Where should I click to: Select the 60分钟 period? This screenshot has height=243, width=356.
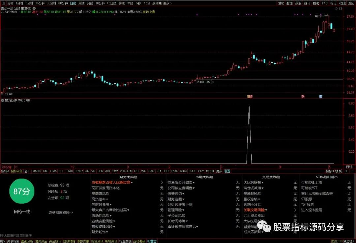pos(63,3)
